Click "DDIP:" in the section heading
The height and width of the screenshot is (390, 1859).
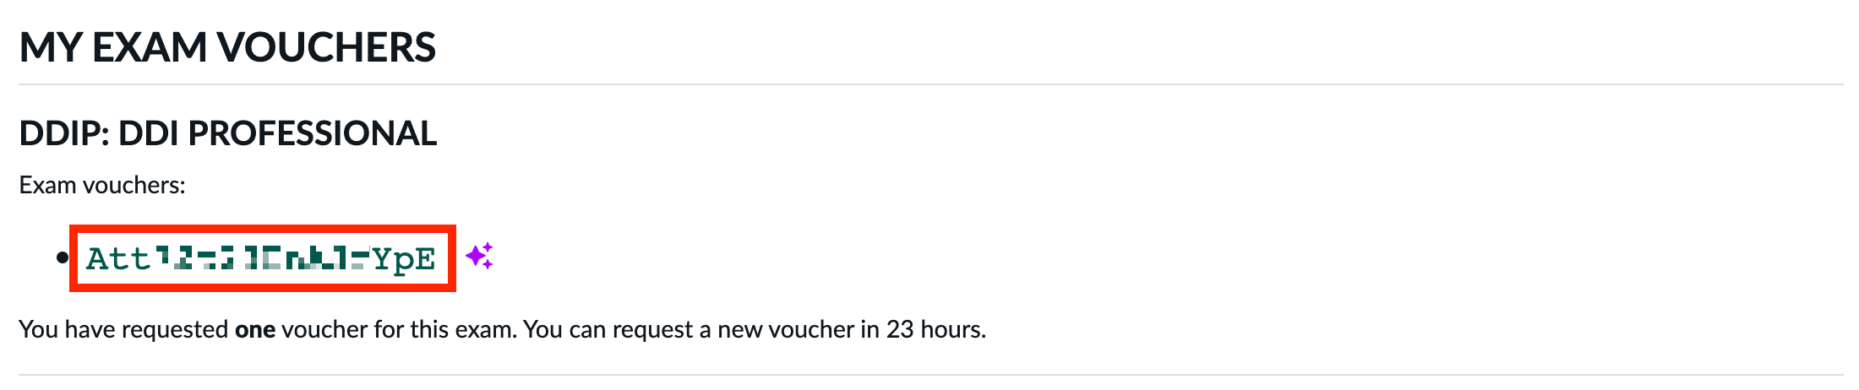tap(64, 133)
